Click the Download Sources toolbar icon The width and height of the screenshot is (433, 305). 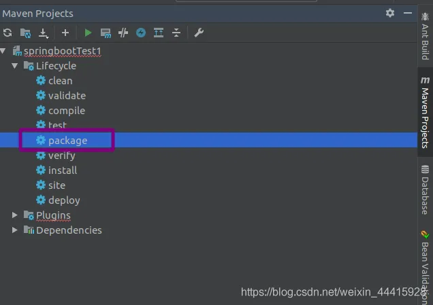point(44,33)
